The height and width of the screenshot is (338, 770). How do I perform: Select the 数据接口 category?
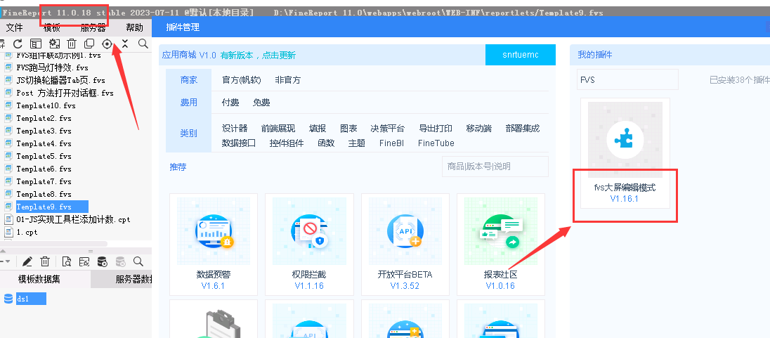[x=239, y=143]
